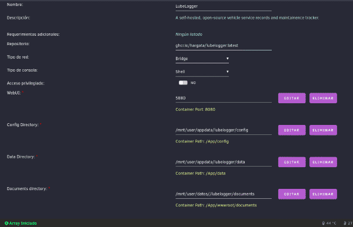Image resolution: width=353 pixels, height=227 pixels.
Task: Click the Data Directory path field
Action: click(x=224, y=162)
